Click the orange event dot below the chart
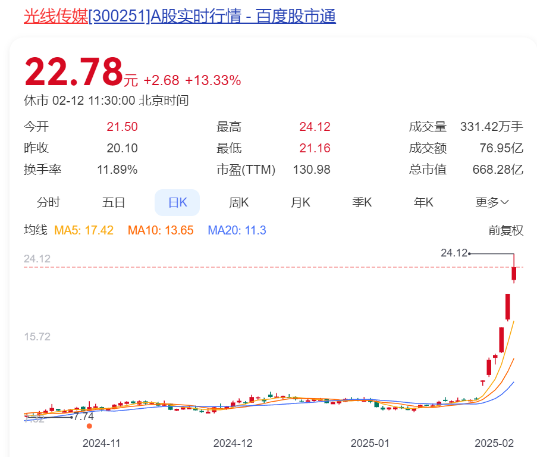Viewport: 537px width, 457px height. click(89, 426)
